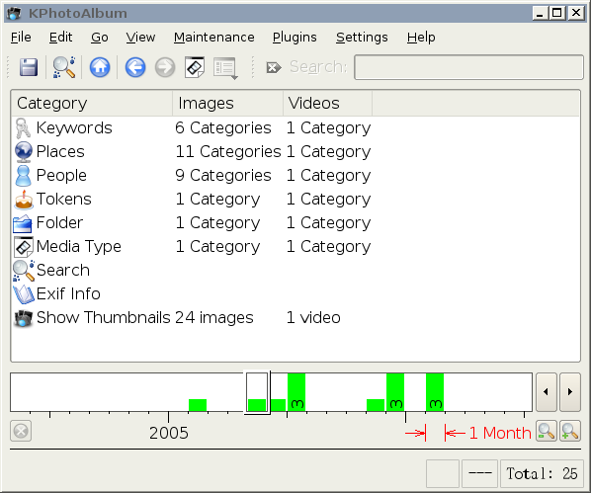This screenshot has height=493, width=591.
Task: Clear the search field using the X icon
Action: click(x=273, y=67)
